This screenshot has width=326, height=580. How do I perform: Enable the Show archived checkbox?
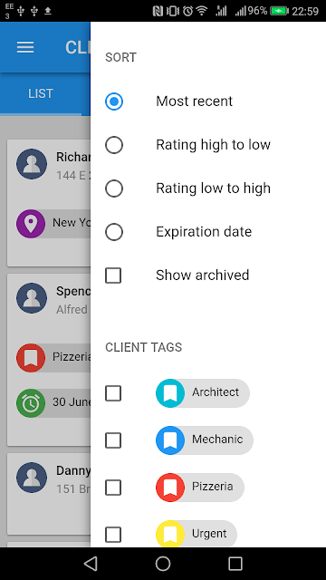pyautogui.click(x=113, y=275)
